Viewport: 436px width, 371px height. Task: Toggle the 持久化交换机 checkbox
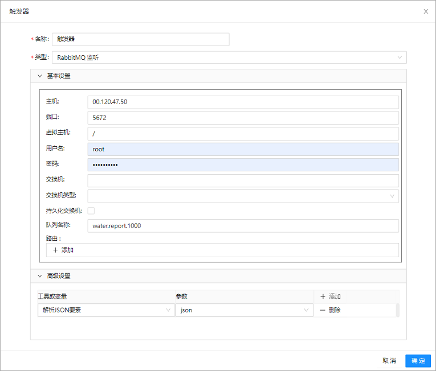(x=91, y=211)
